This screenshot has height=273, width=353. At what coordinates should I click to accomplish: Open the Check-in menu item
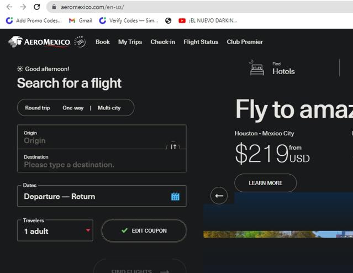[163, 42]
